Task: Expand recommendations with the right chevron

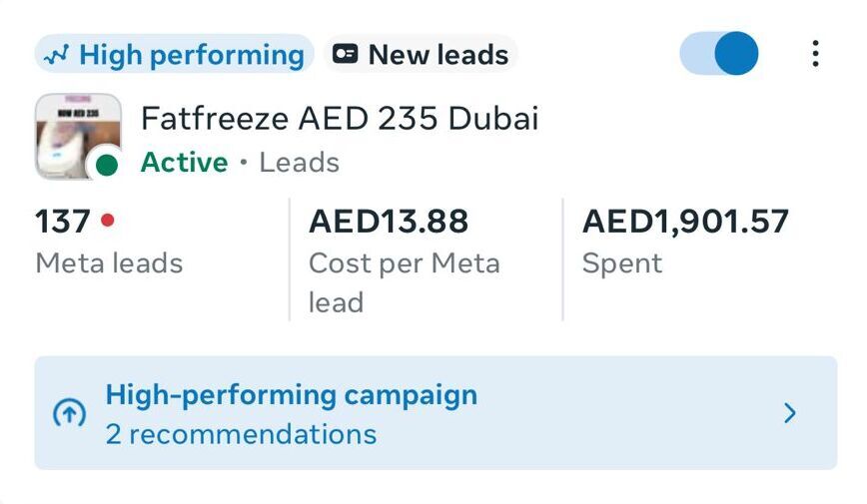Action: coord(790,413)
